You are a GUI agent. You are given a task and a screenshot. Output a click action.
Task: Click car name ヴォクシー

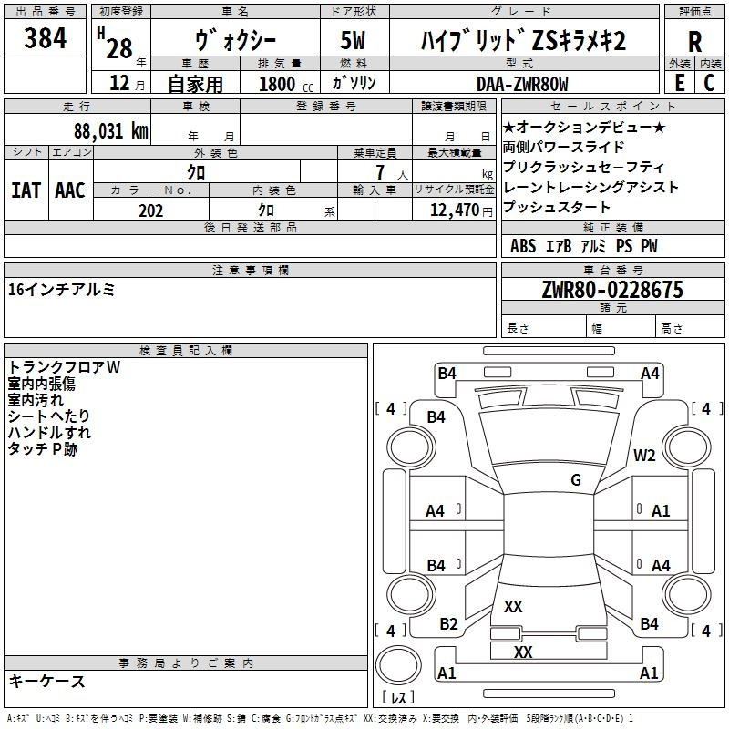pos(235,40)
